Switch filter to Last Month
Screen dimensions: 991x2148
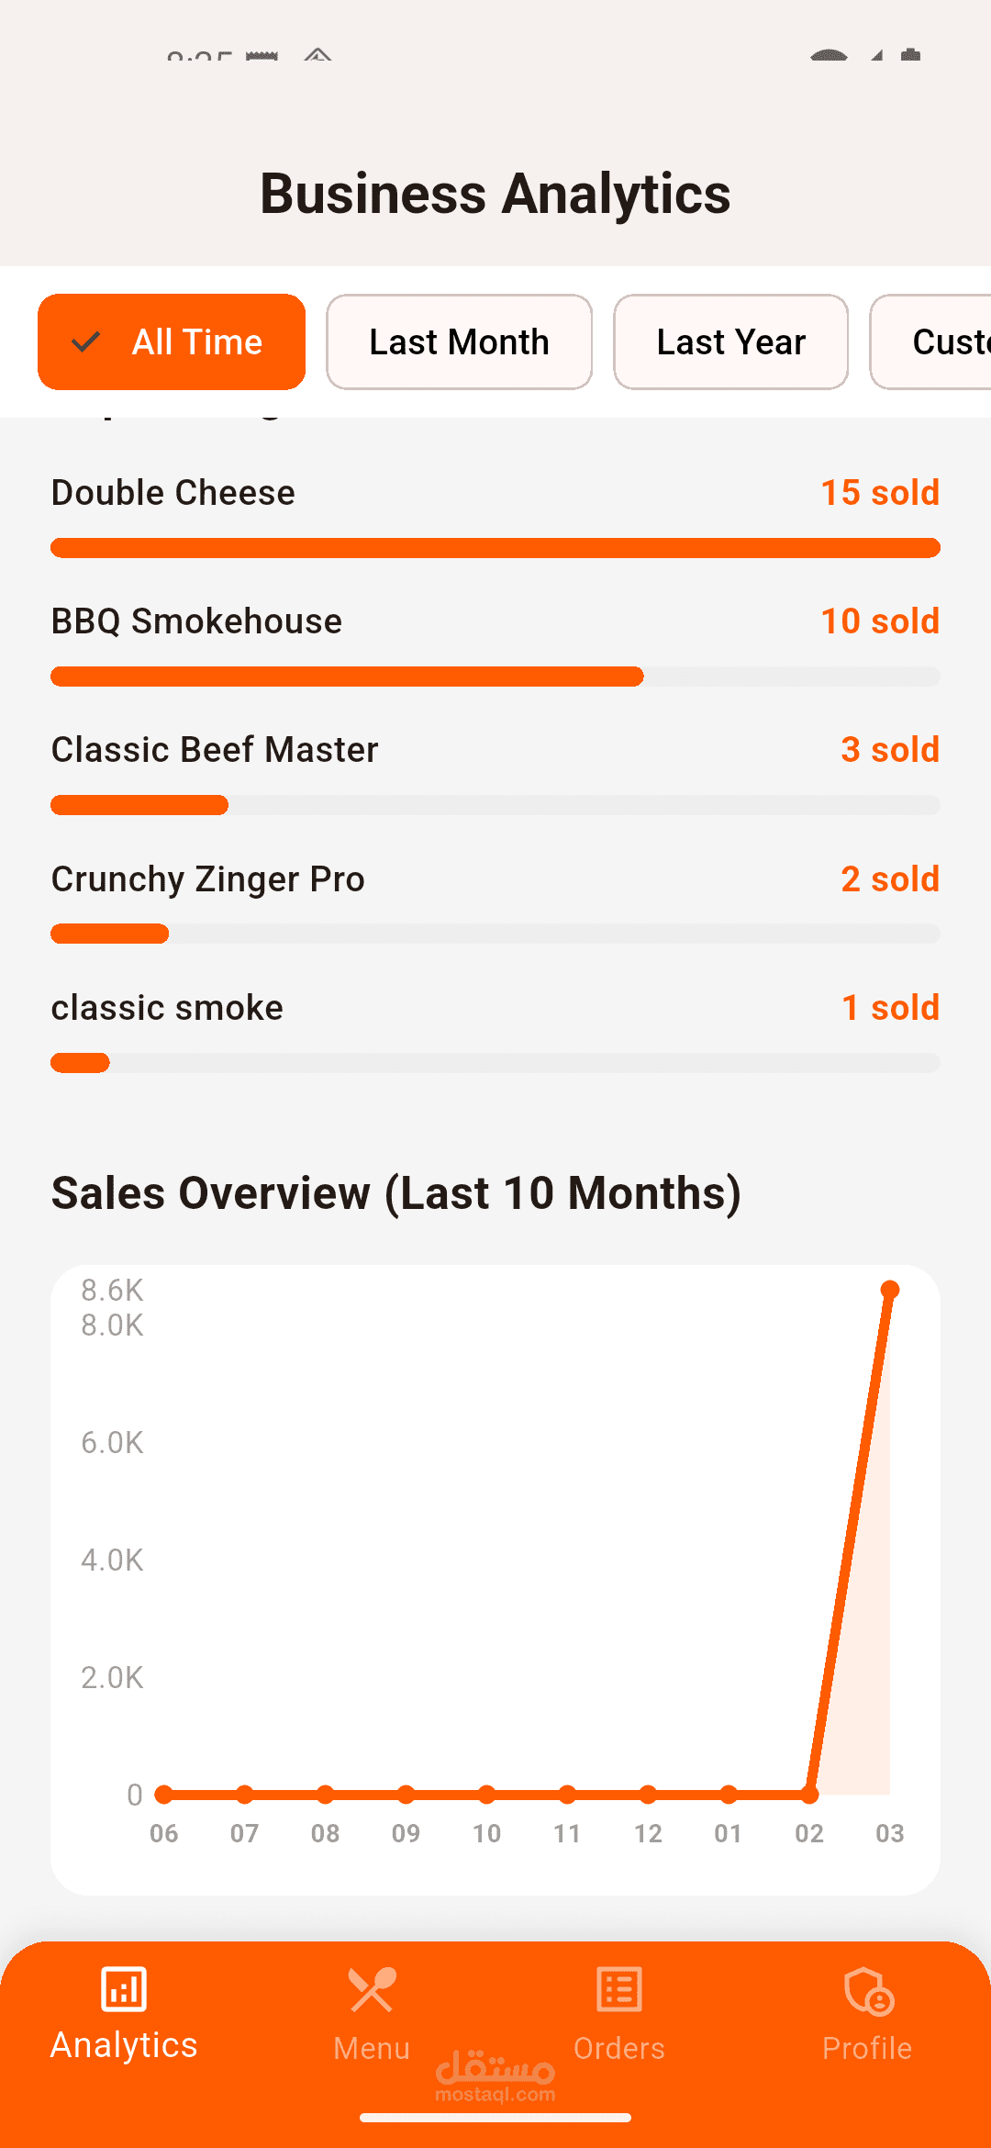pos(459,342)
